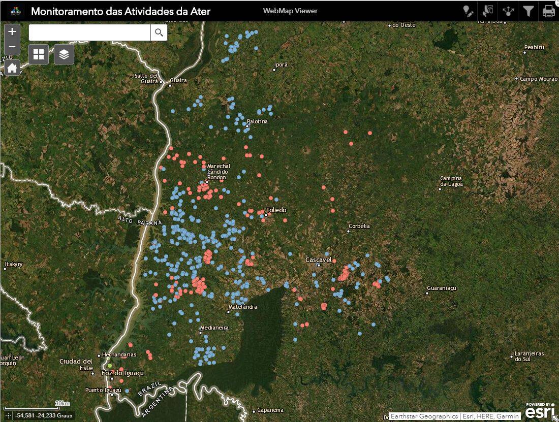Image resolution: width=559 pixels, height=422 pixels.
Task: Focus the address search field
Action: (90, 33)
